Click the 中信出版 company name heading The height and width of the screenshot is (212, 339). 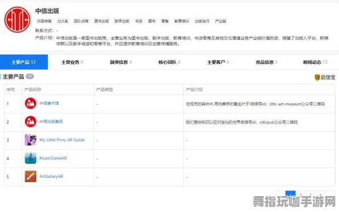tap(47, 11)
